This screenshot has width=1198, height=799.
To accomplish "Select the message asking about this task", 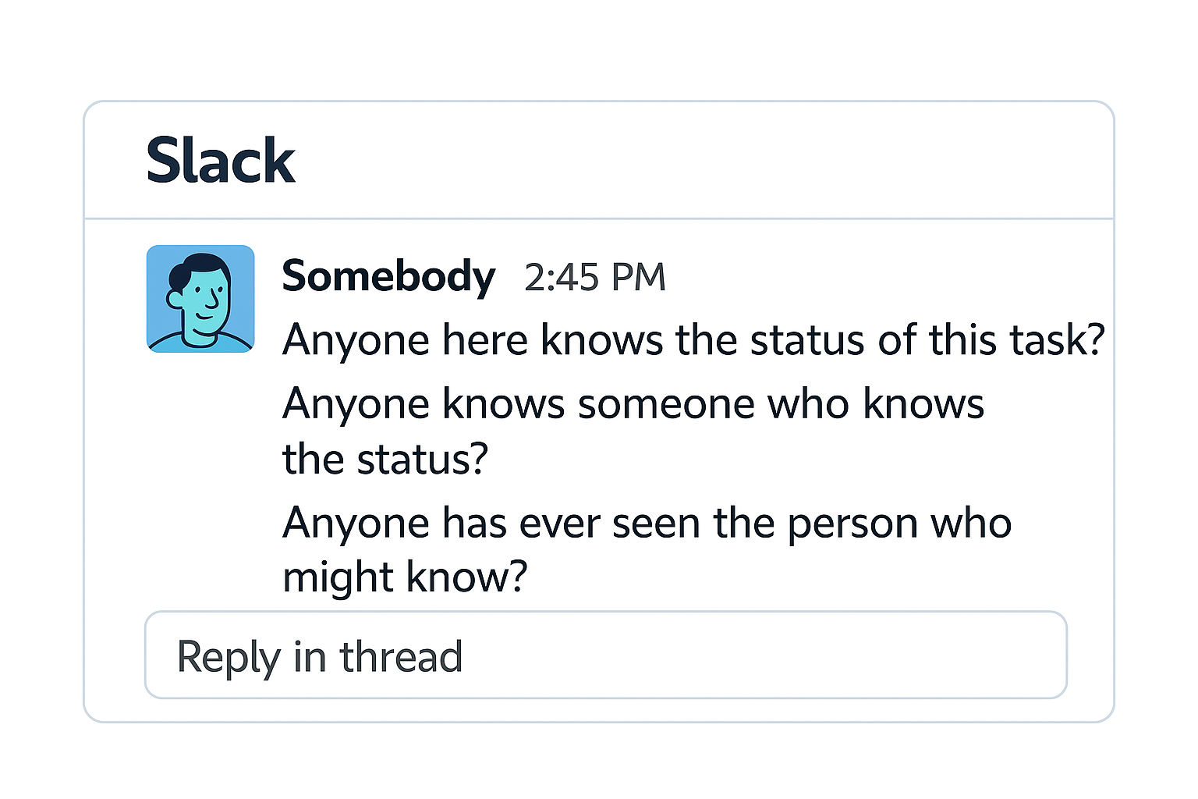I will pos(693,340).
